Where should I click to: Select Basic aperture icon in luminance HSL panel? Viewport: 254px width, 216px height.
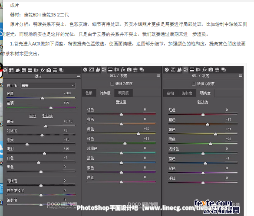(x=167, y=70)
